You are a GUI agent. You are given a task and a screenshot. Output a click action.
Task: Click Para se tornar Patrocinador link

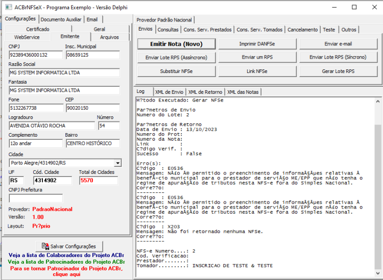[66, 271]
